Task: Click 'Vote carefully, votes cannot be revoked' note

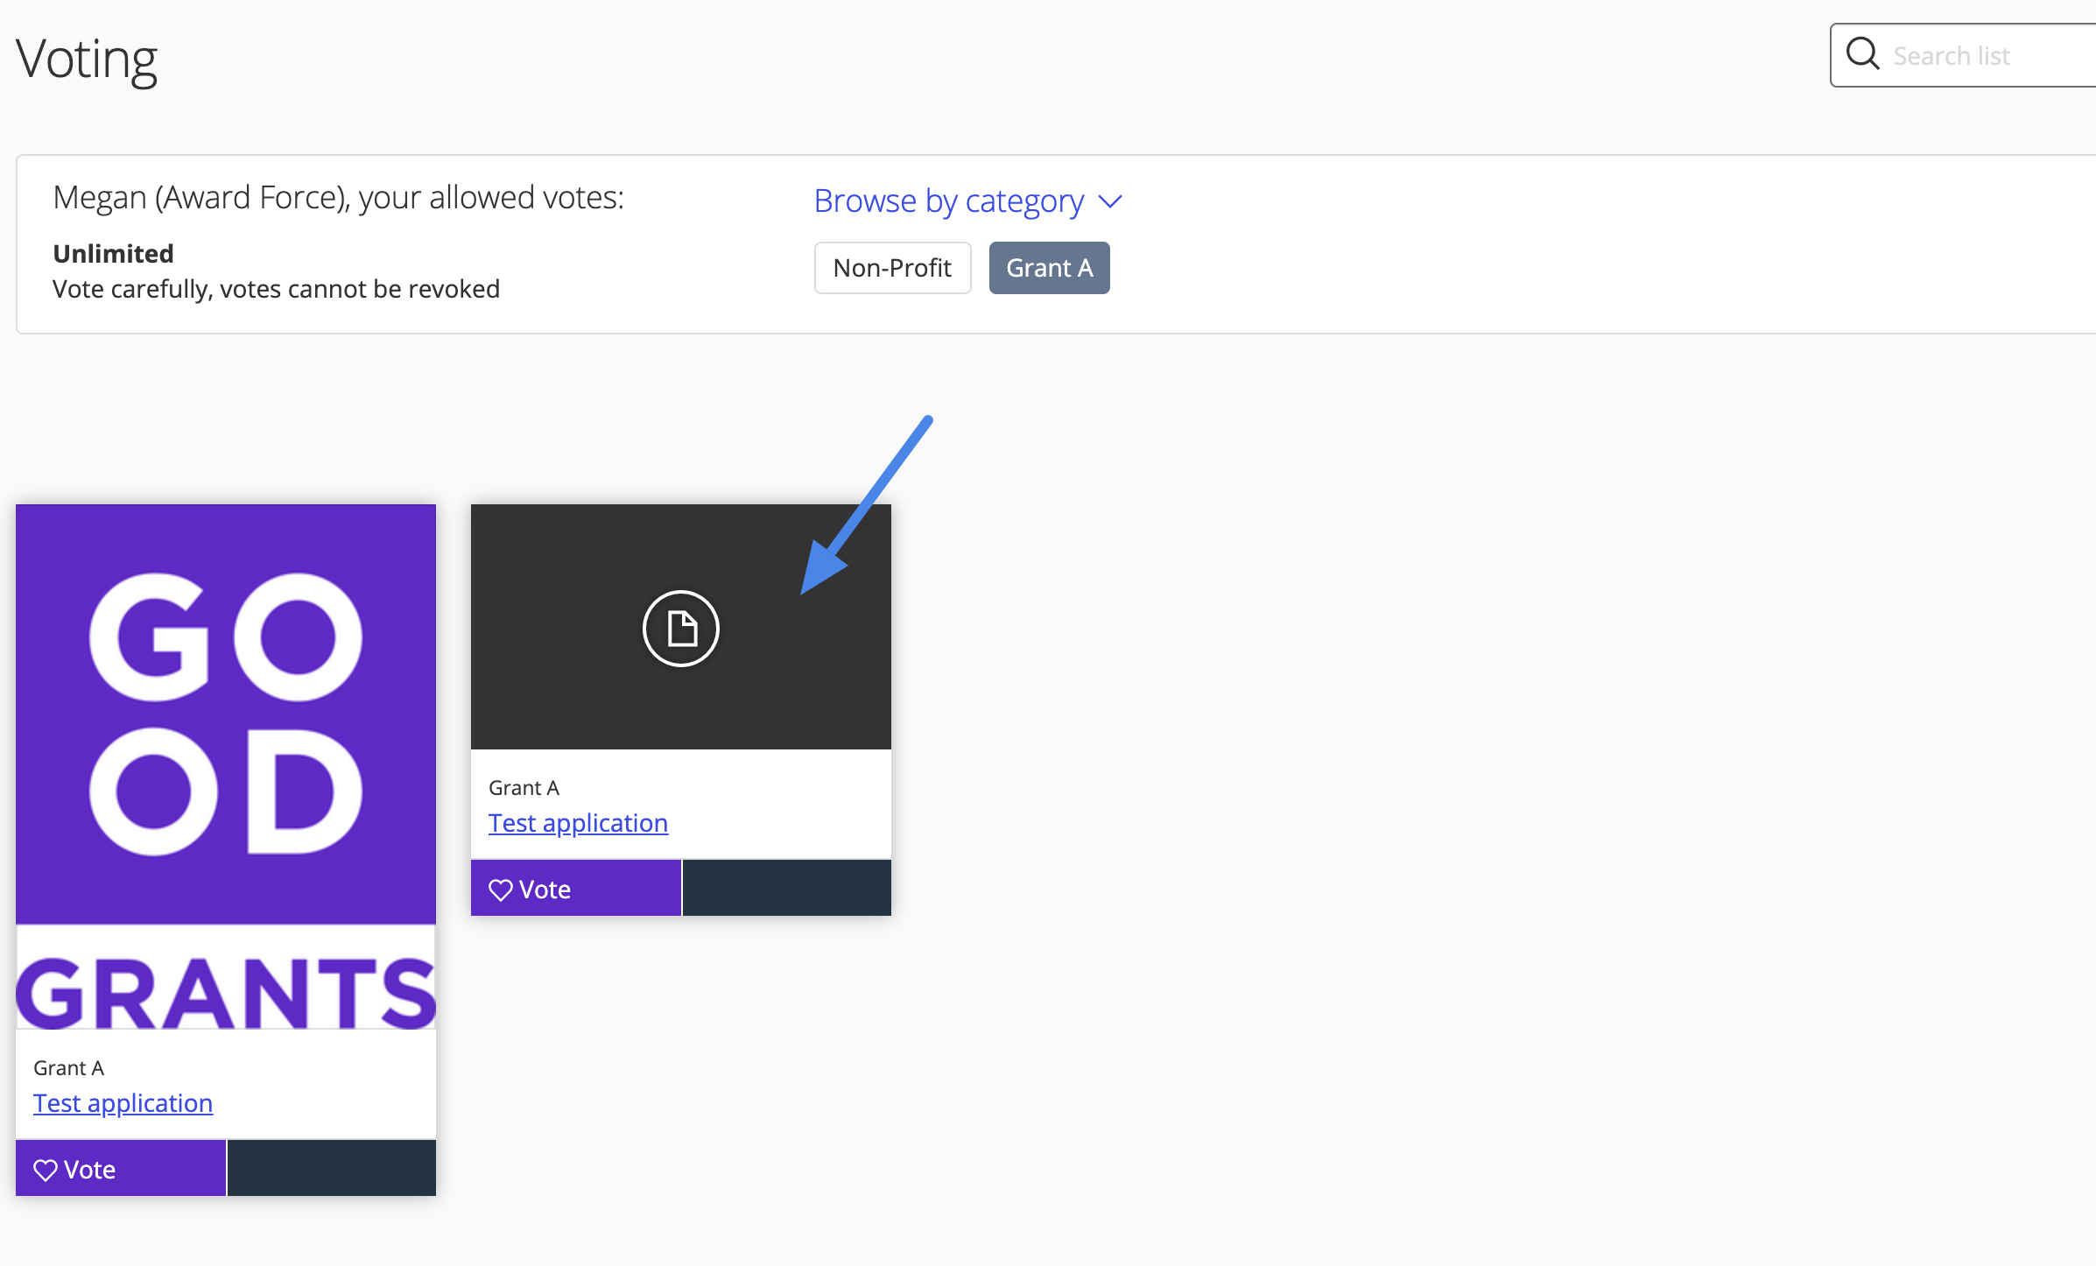Action: tap(276, 289)
